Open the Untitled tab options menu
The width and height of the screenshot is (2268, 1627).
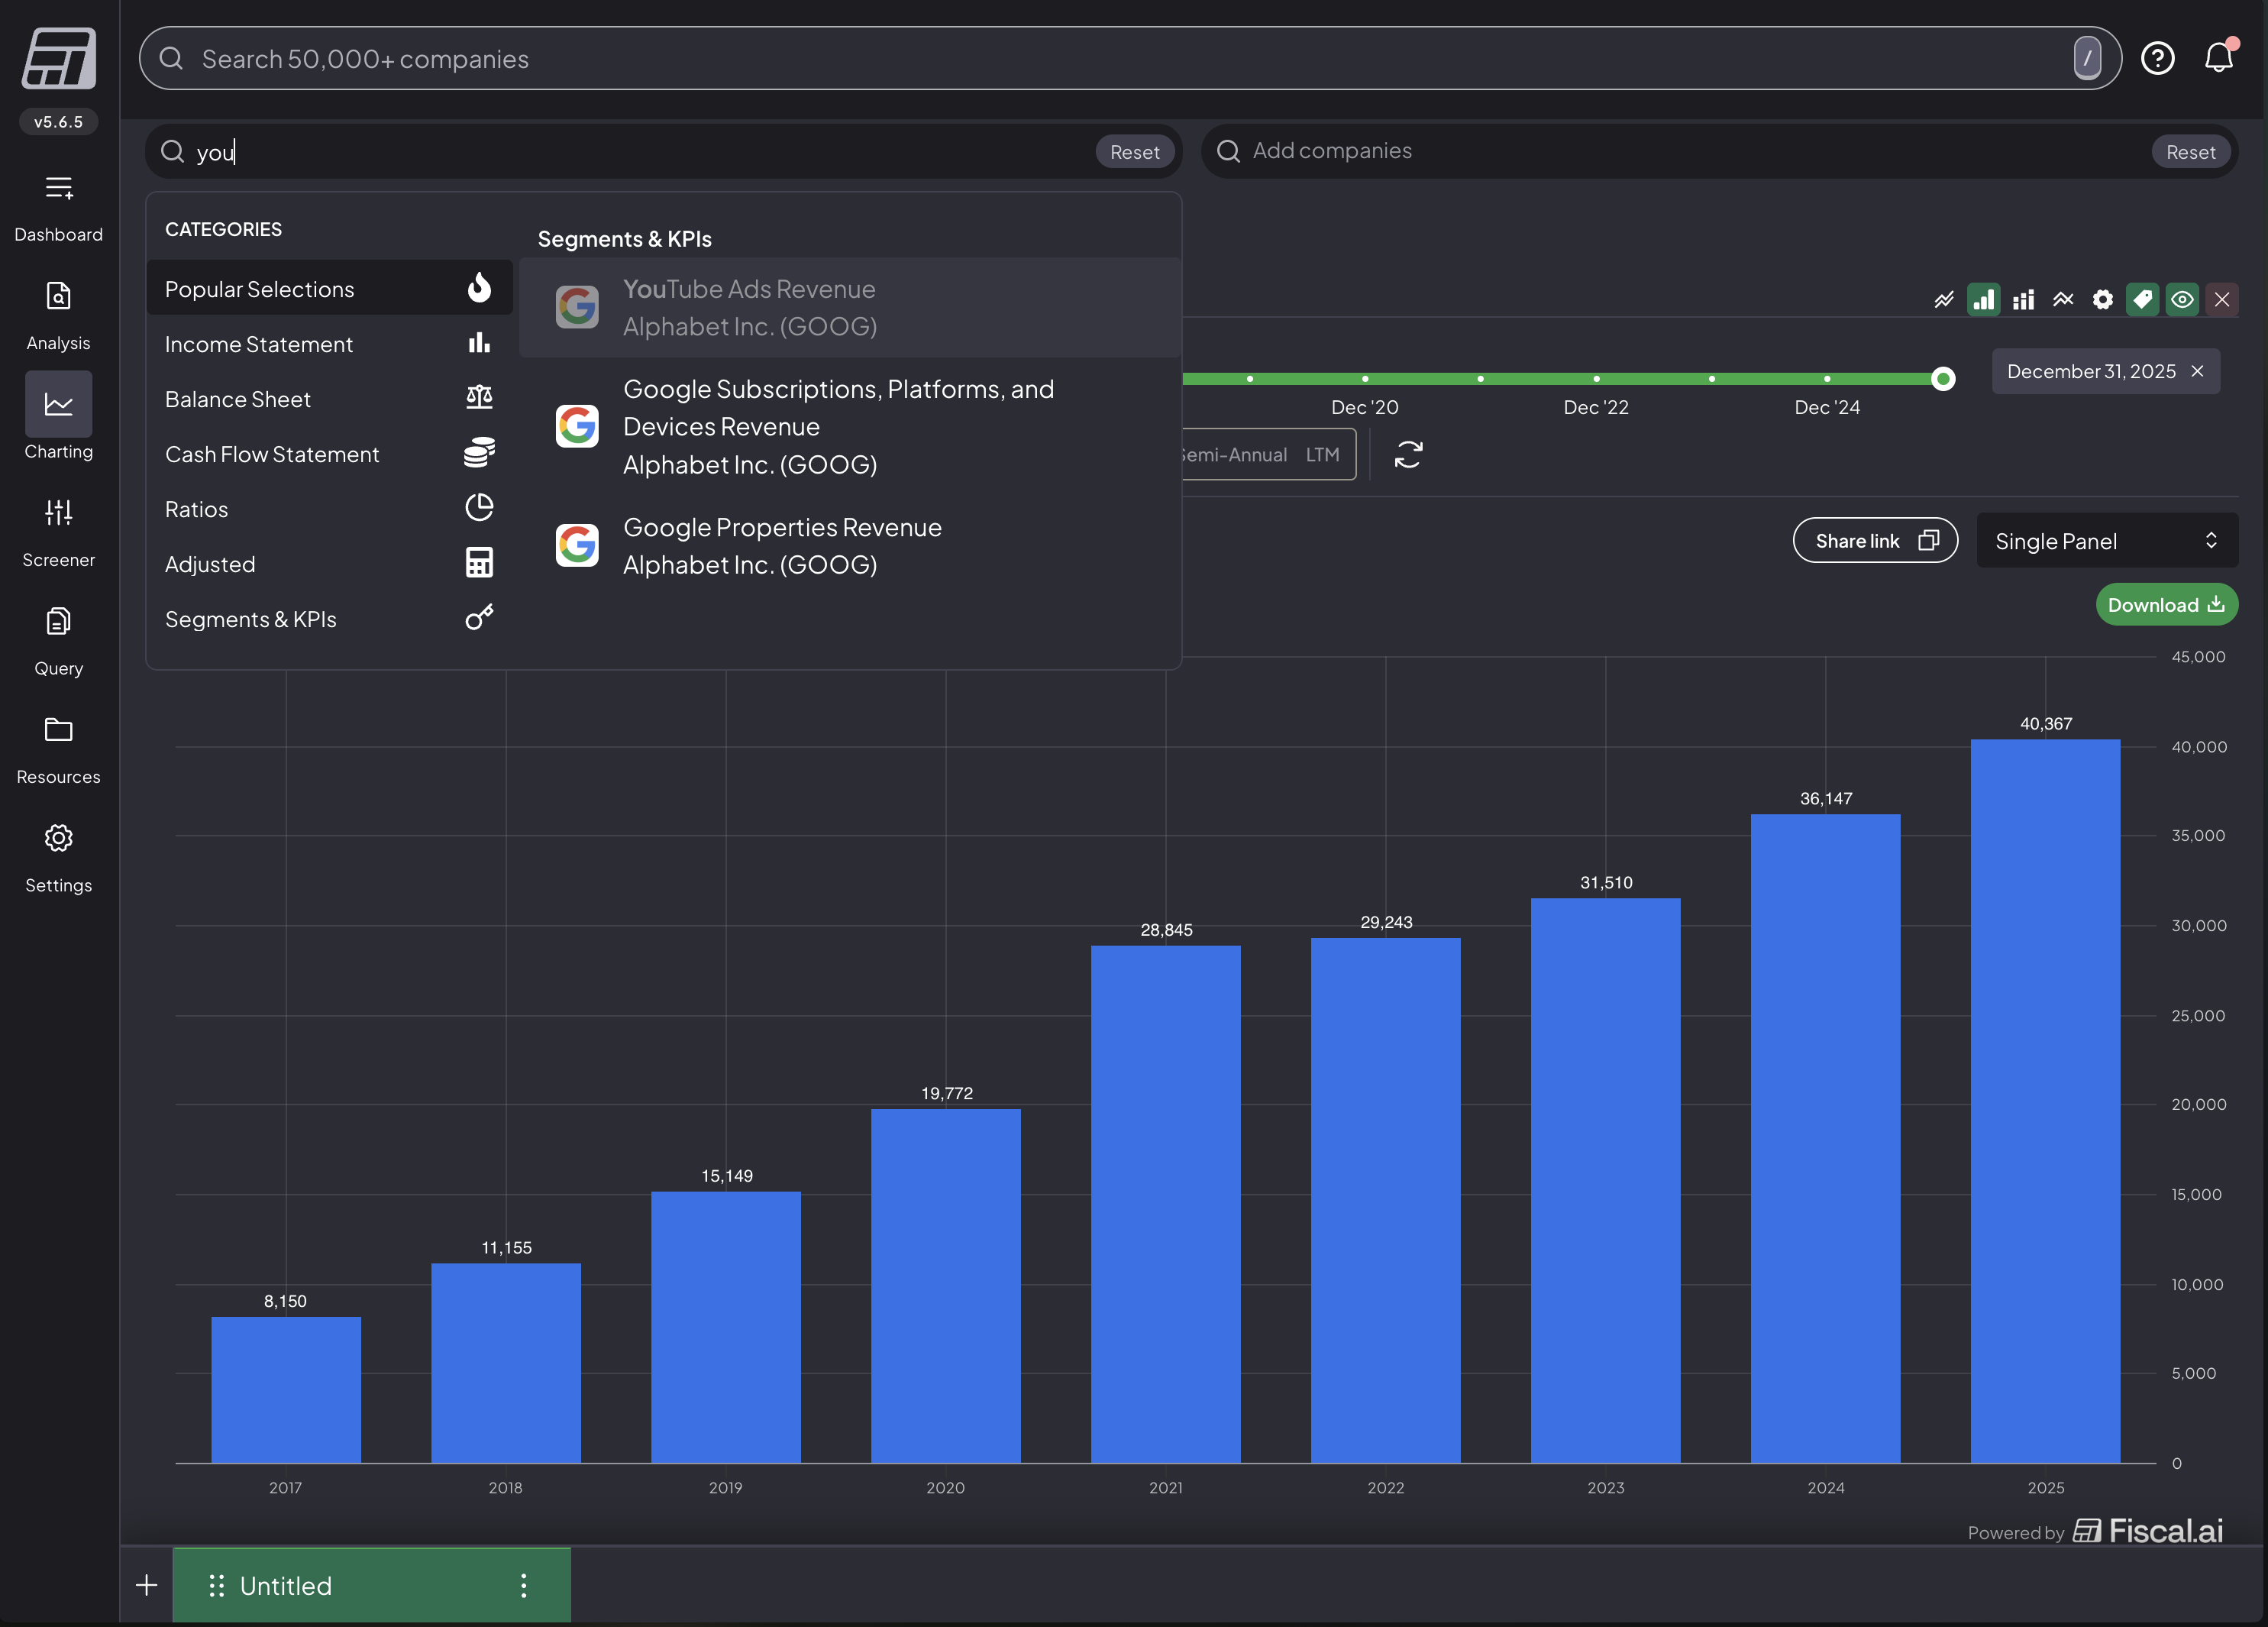click(x=523, y=1585)
